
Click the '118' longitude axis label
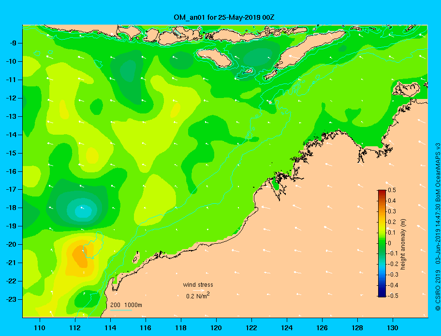pyautogui.click(x=181, y=328)
